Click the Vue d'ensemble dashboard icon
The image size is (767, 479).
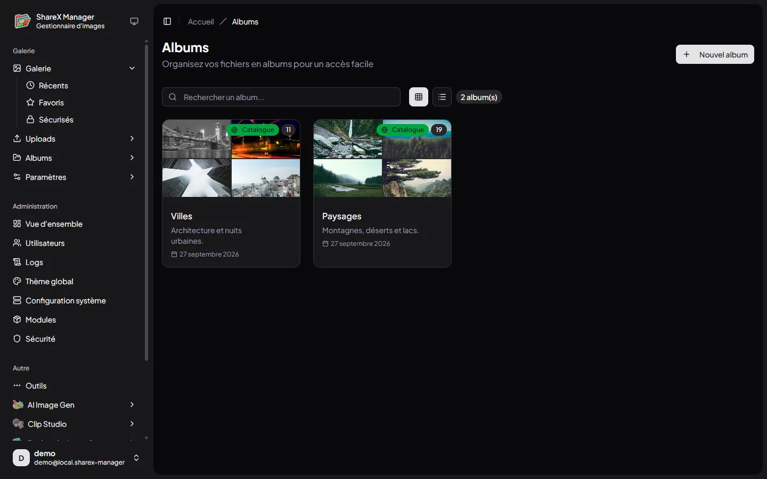17,224
